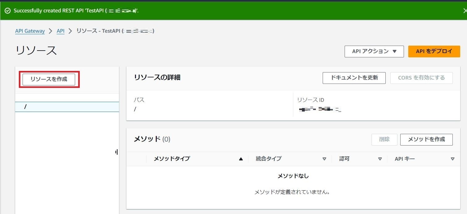This screenshot has height=214, width=467.
Task: Click the 統合タイプ column header
Action: point(269,159)
